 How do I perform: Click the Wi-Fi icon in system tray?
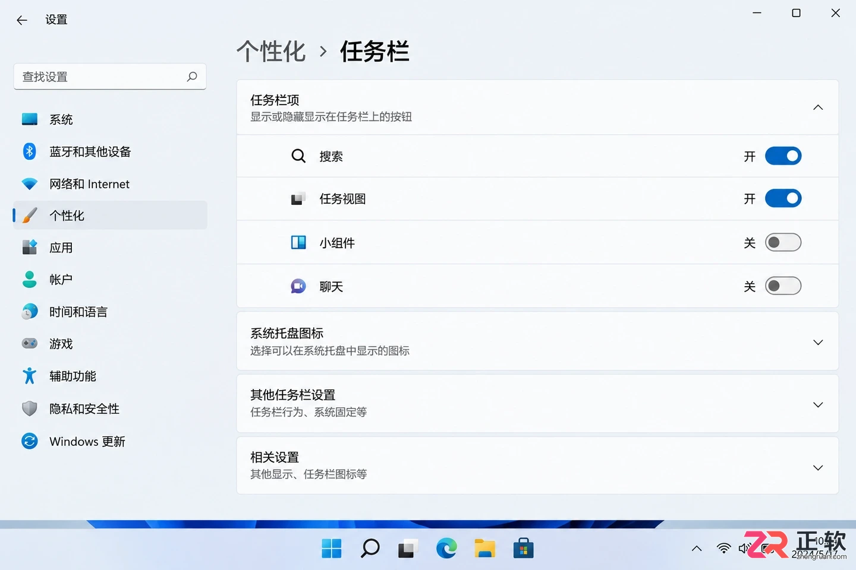coord(723,549)
